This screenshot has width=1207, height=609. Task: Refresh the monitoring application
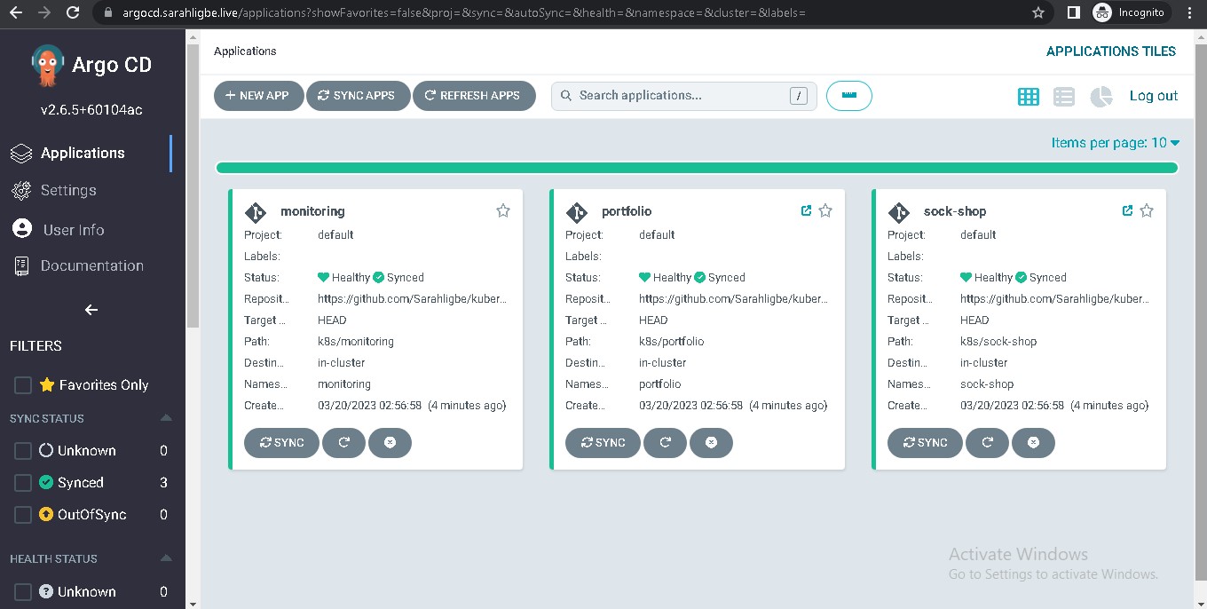pyautogui.click(x=343, y=443)
